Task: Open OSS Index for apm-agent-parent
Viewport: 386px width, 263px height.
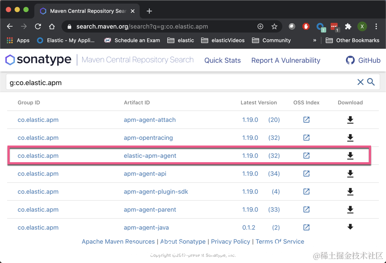Action: click(306, 210)
